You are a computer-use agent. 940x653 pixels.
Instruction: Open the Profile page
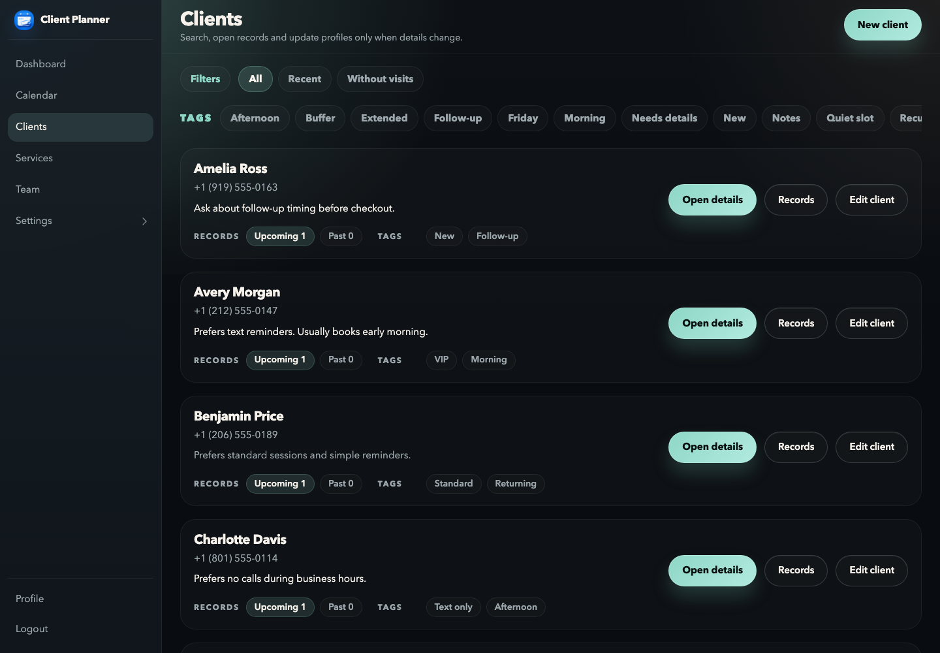click(x=80, y=599)
